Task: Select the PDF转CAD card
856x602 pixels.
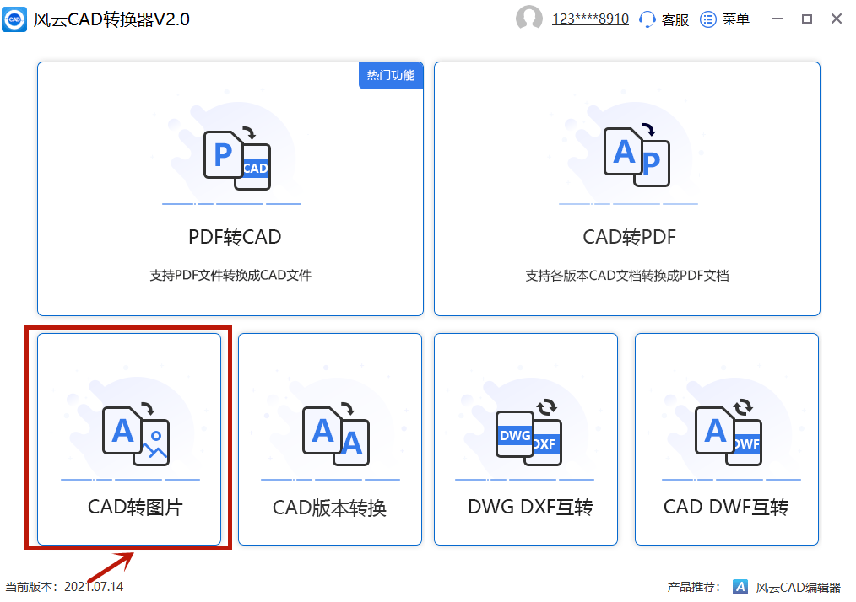Action: point(231,189)
